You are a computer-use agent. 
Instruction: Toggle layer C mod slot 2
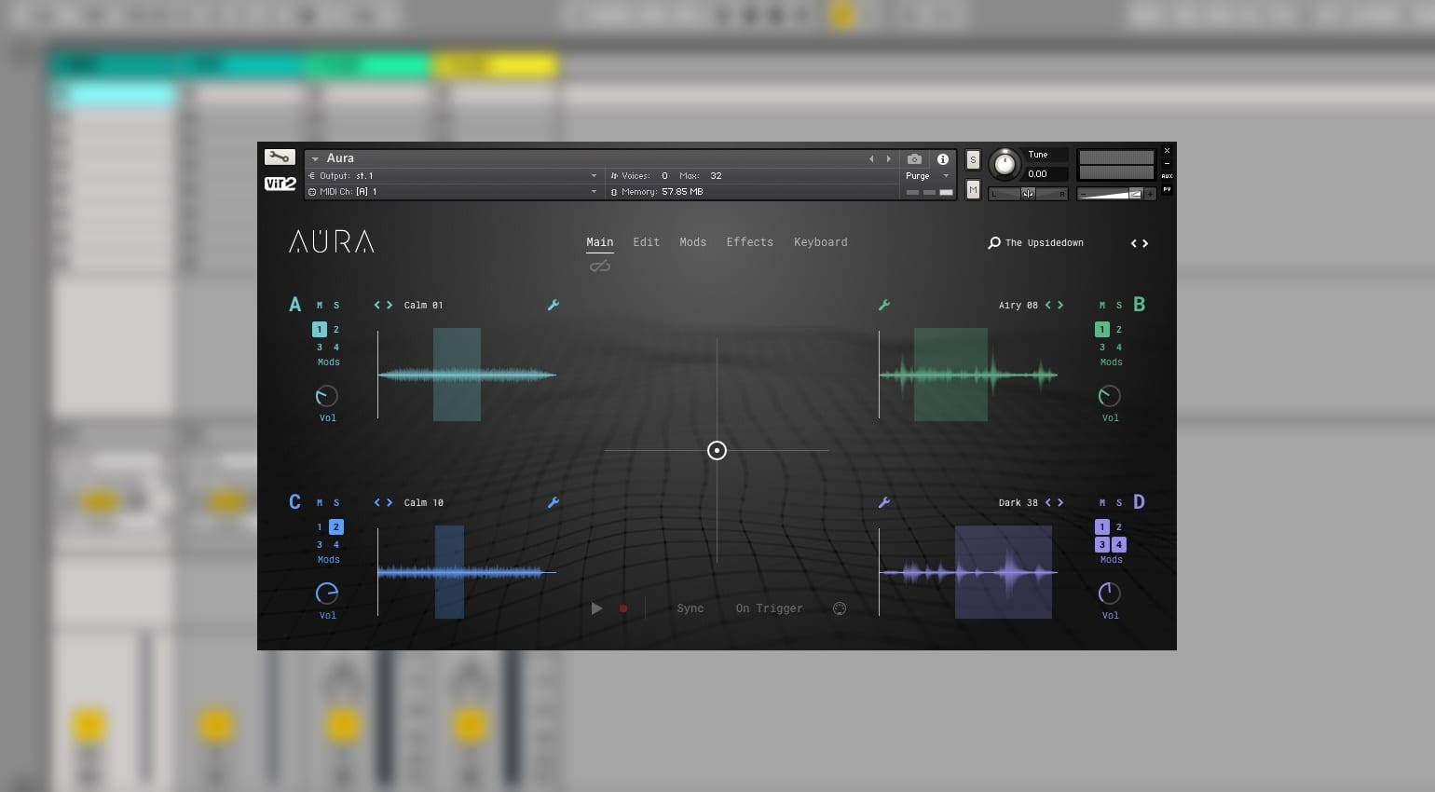(x=336, y=526)
